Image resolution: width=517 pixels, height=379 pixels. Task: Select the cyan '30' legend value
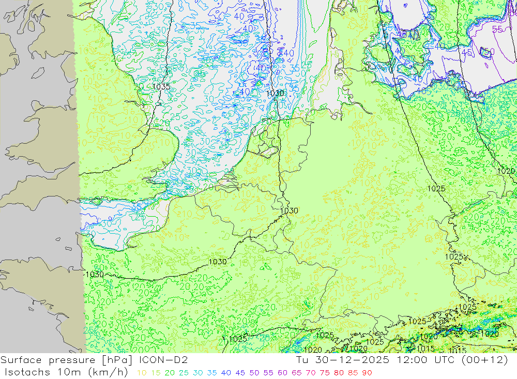point(198,373)
